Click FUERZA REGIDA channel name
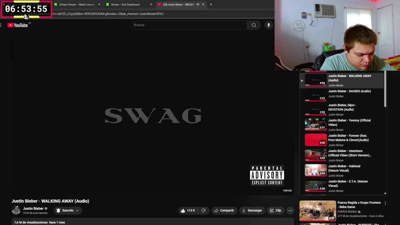Image resolution: width=400 pixels, height=225 pixels. 347,212
